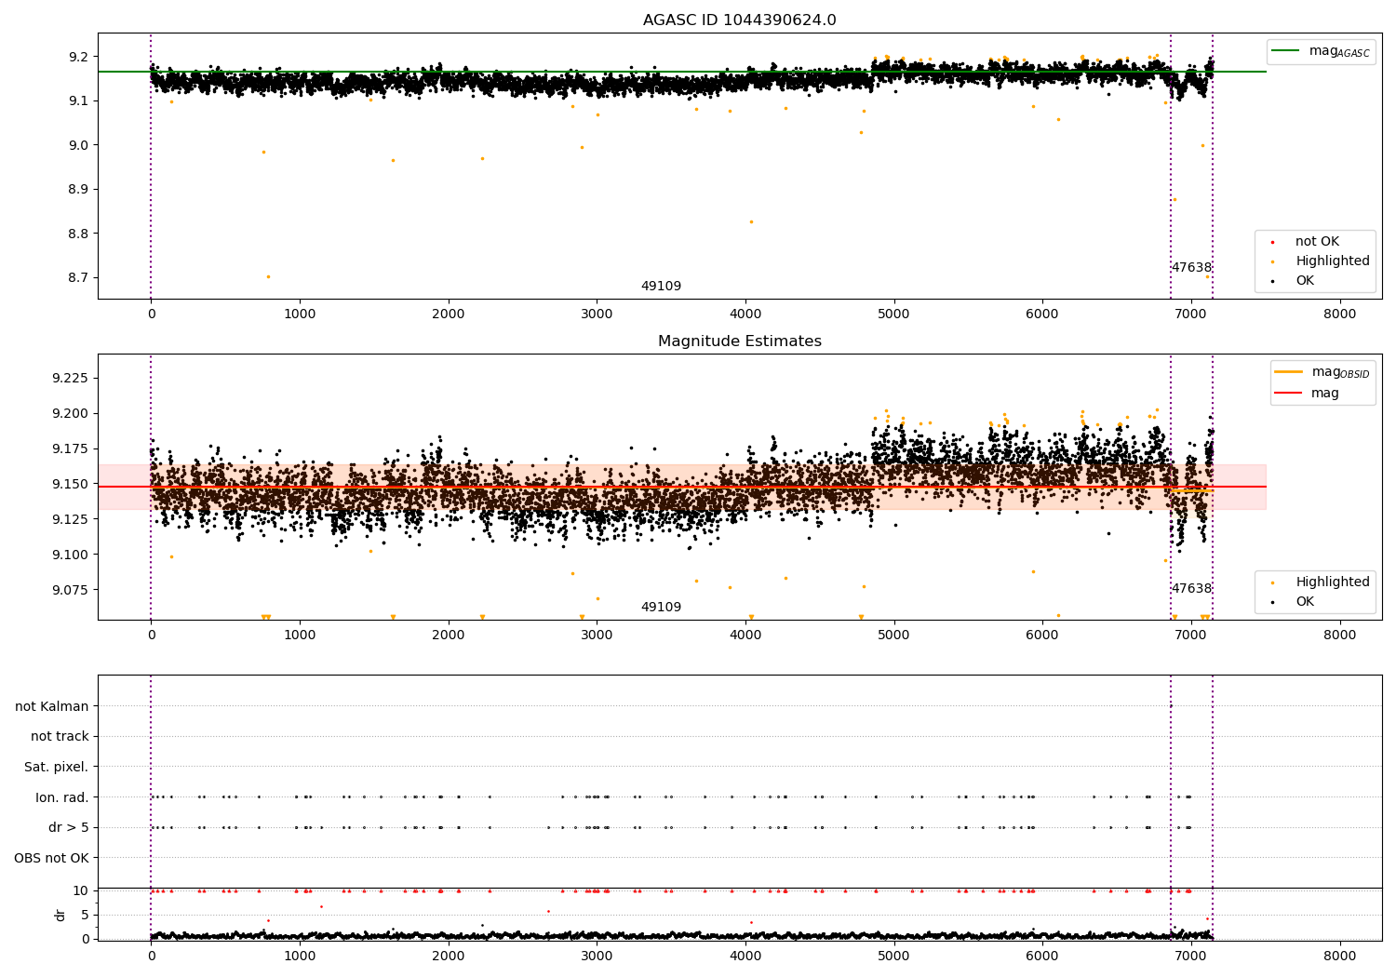Click the 'OBS not OK' row label
The width and height of the screenshot is (1396, 977).
click(x=51, y=858)
